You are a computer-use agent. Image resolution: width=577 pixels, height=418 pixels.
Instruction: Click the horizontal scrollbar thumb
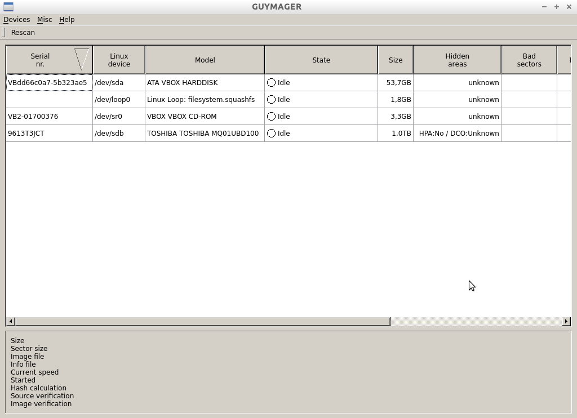[x=202, y=321]
